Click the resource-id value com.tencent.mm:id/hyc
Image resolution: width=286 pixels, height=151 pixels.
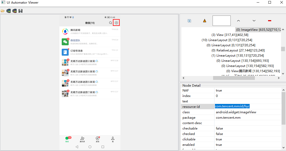click(232, 107)
